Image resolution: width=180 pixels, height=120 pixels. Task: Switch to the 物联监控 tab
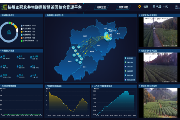tap(101, 7)
